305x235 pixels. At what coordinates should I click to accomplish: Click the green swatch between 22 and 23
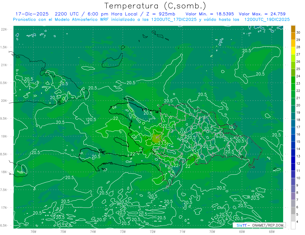click(x=293, y=87)
